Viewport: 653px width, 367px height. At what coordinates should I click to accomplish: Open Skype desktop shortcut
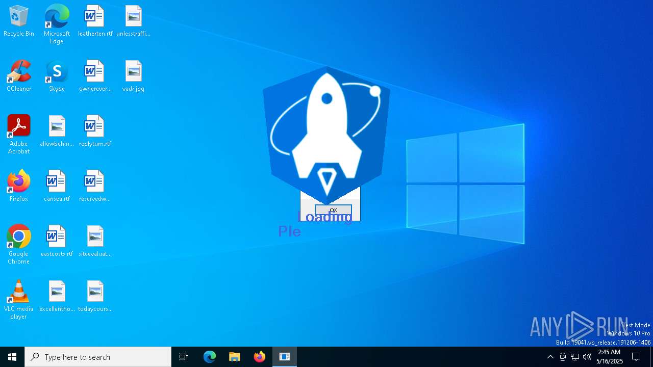click(x=57, y=76)
